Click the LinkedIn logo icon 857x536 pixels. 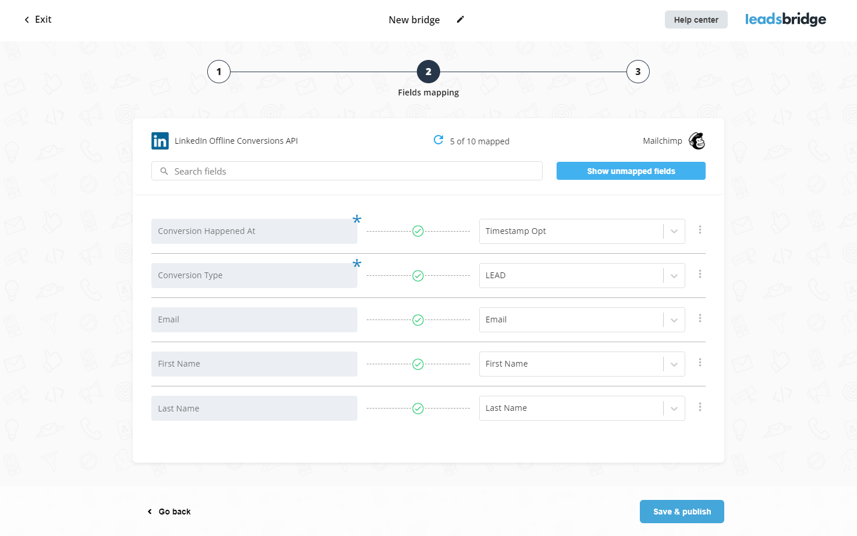160,141
